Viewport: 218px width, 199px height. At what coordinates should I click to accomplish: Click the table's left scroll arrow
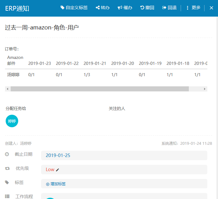(8, 89)
